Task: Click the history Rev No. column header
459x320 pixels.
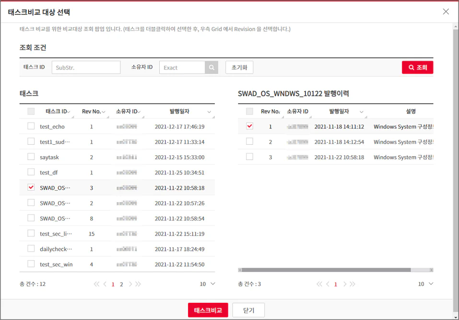Action: click(270, 112)
